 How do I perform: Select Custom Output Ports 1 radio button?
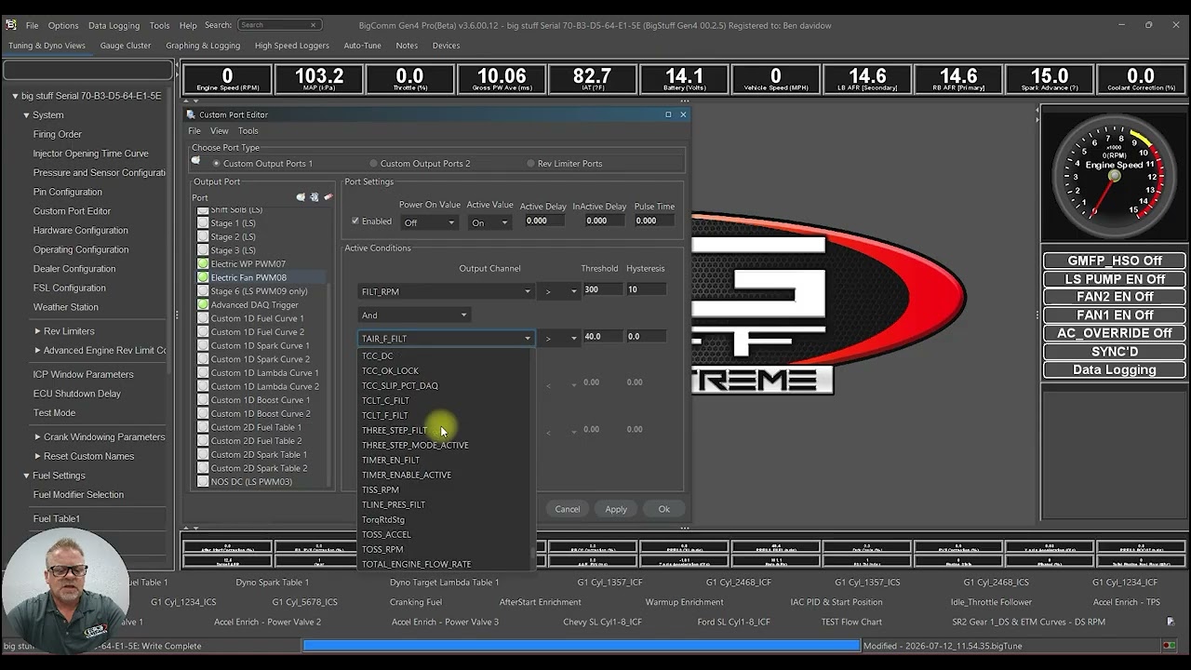tap(216, 164)
